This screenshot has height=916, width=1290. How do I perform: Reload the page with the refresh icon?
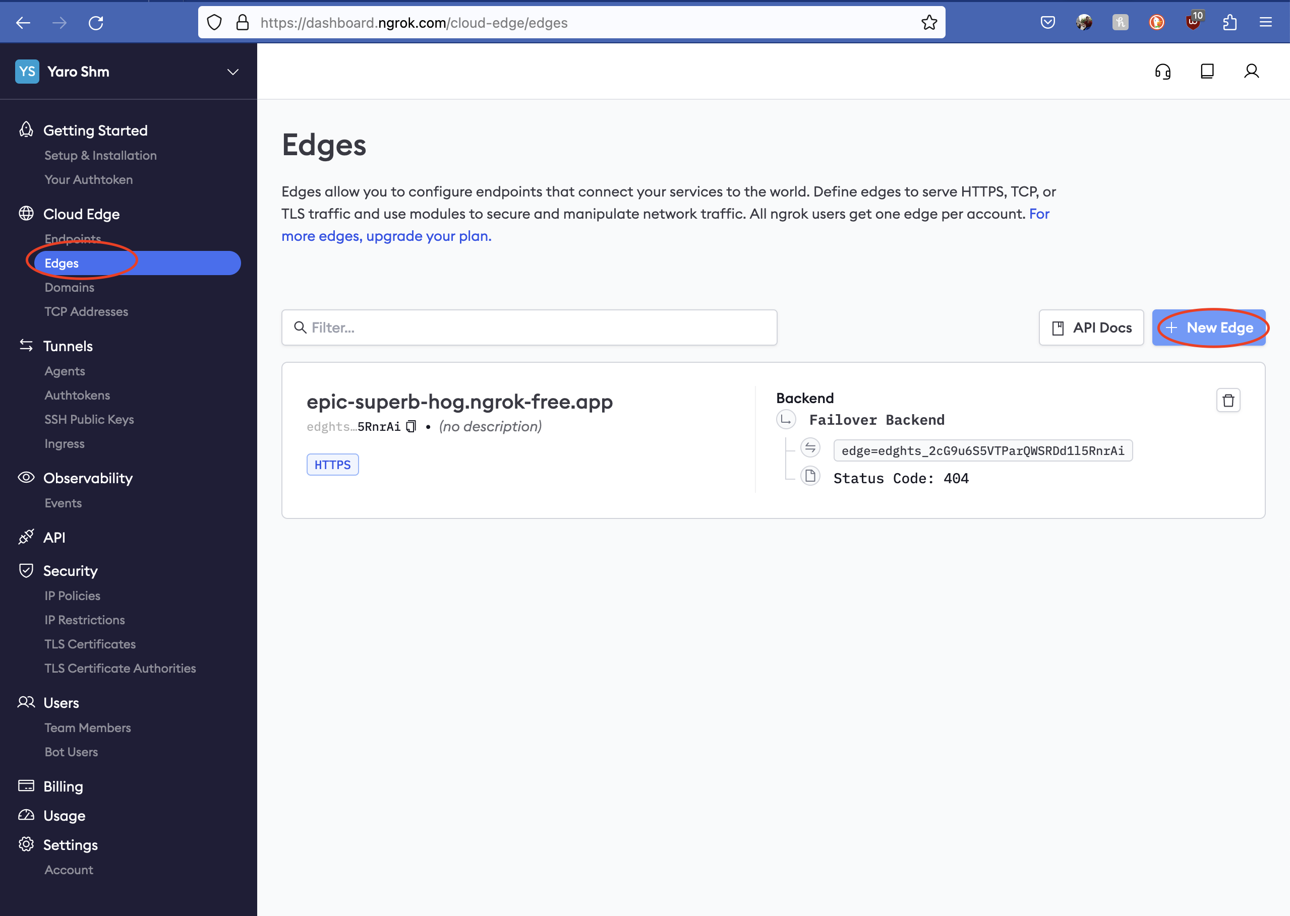(96, 23)
